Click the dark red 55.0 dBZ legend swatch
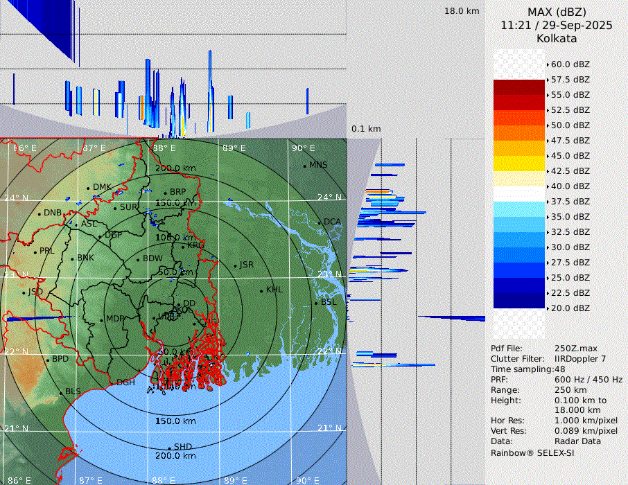The image size is (628, 485). point(518,87)
